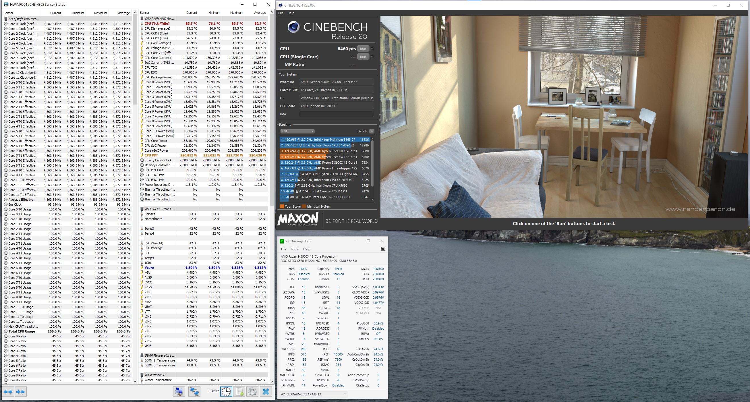Open ZenTimings File menu
This screenshot has height=402, width=750.
[284, 249]
